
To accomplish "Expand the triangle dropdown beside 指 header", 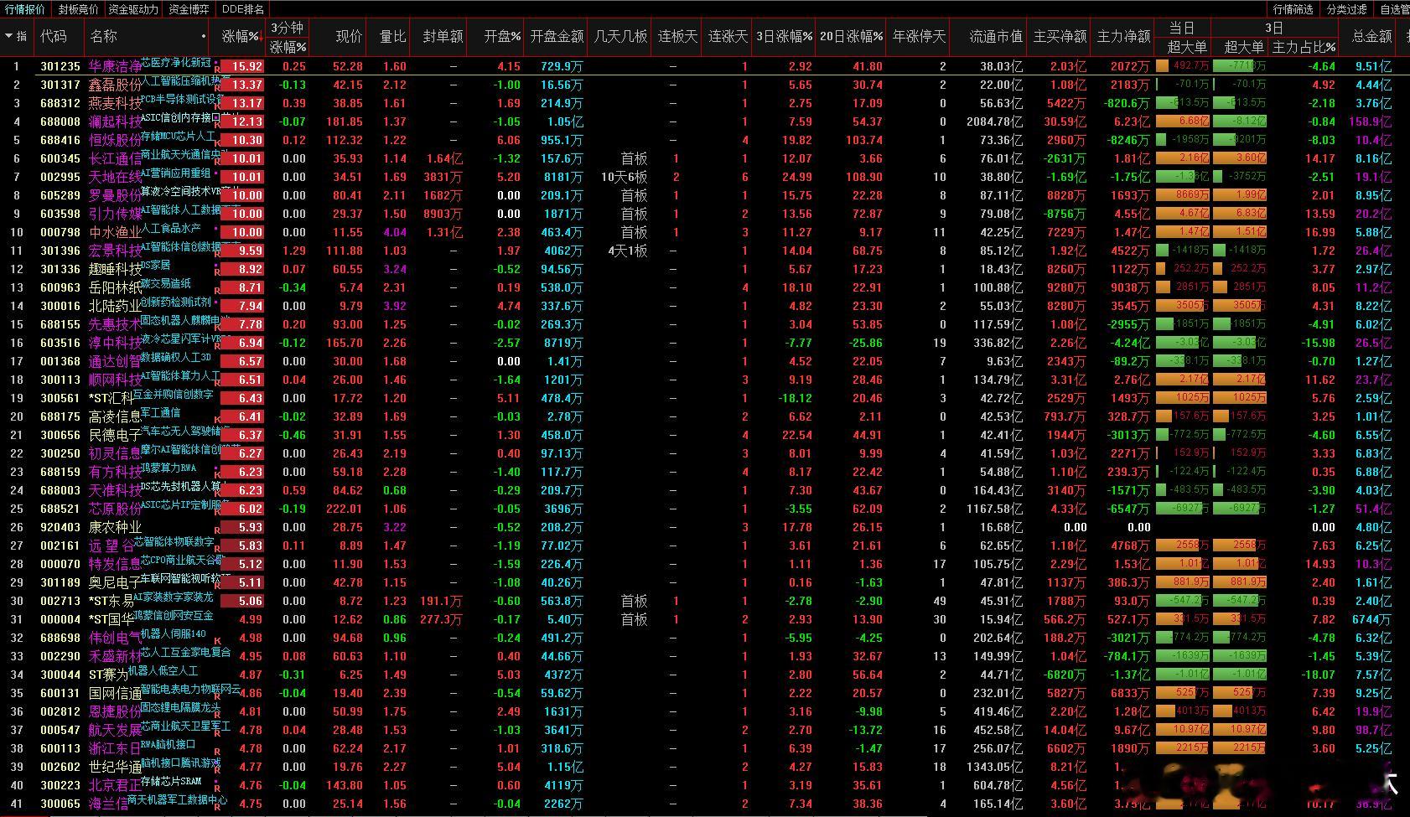I will click(9, 36).
